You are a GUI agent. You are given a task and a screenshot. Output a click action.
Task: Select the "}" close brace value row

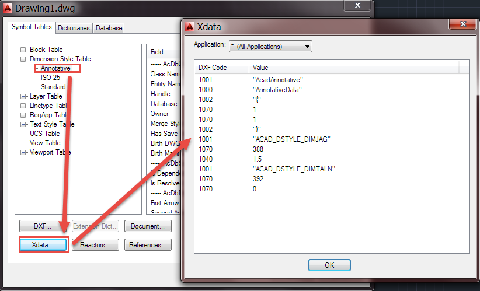click(x=332, y=129)
